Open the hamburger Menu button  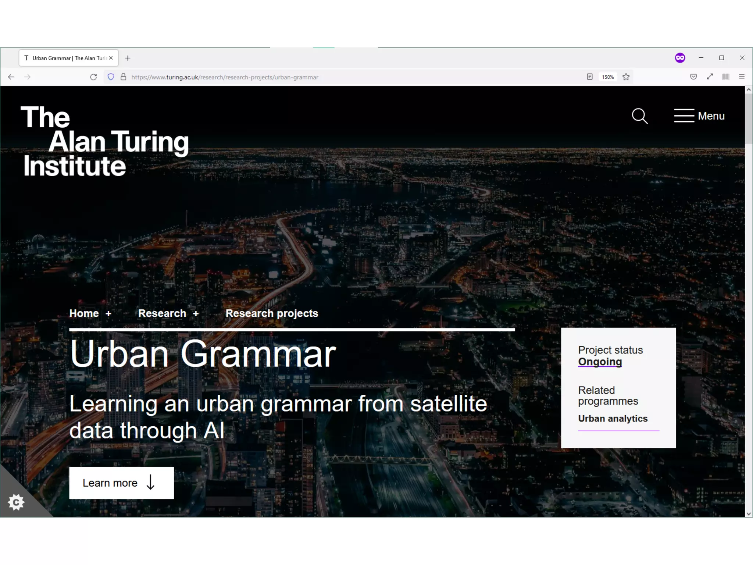point(699,116)
